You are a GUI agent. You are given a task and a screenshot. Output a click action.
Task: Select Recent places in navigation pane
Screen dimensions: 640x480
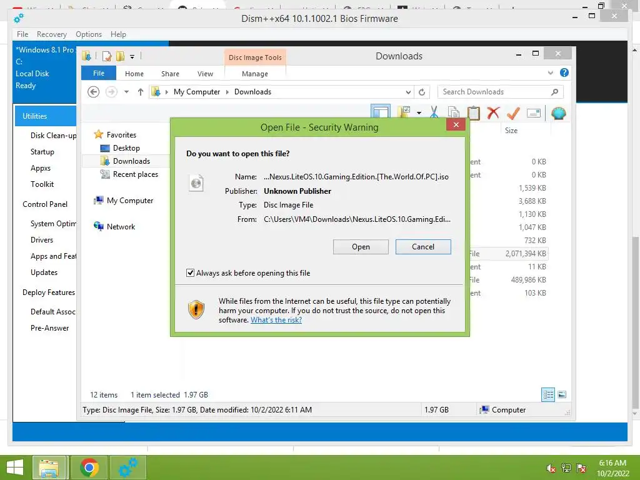point(129,174)
